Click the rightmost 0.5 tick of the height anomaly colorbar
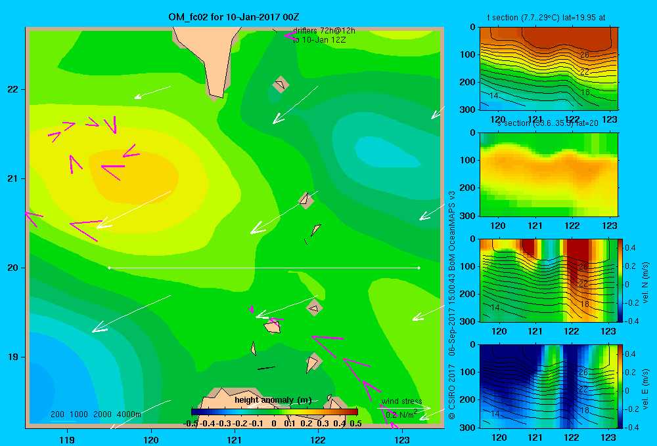The height and width of the screenshot is (446, 657). (x=355, y=423)
